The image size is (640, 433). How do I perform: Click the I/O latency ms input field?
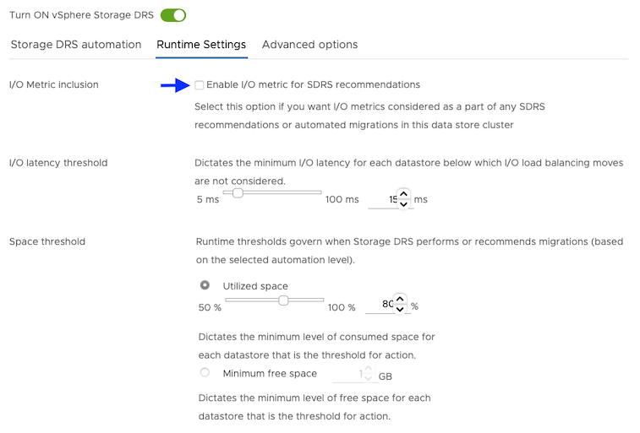point(384,199)
